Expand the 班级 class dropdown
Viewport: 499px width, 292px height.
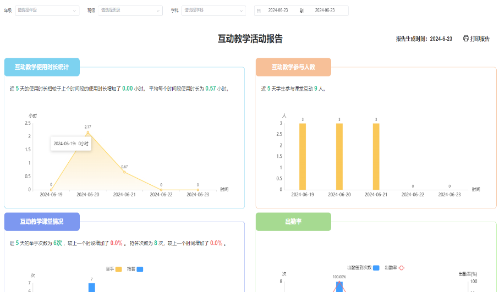(x=130, y=10)
